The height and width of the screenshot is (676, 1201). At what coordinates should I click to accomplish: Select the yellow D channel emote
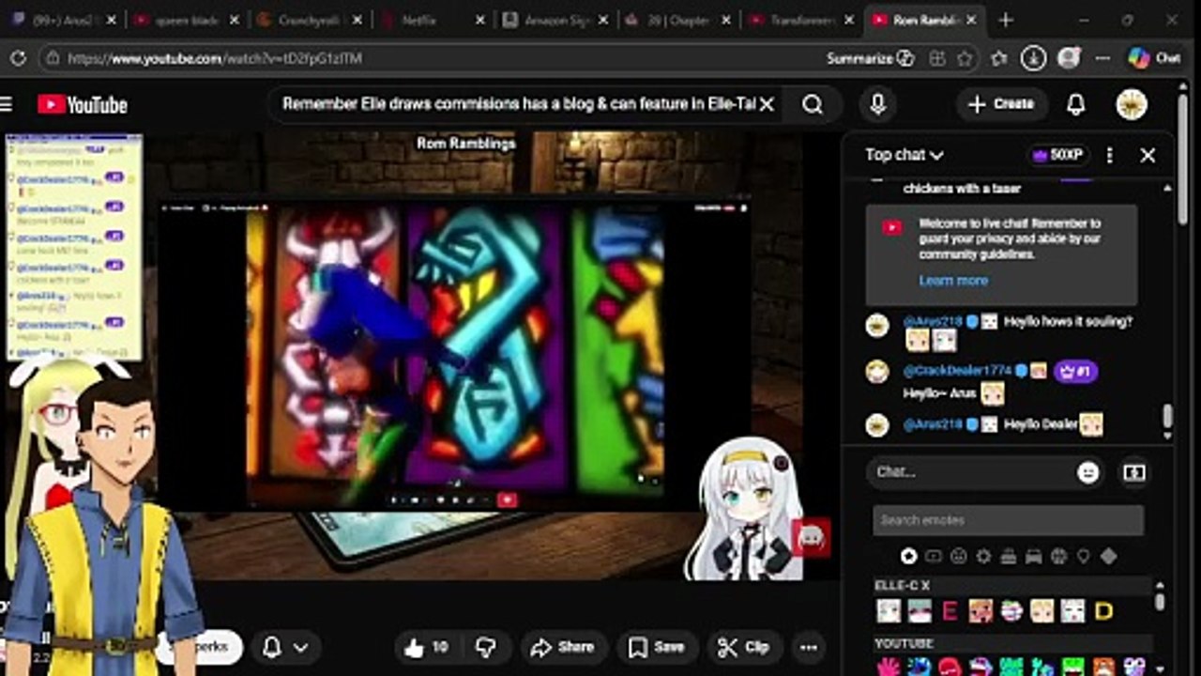[x=1103, y=611]
